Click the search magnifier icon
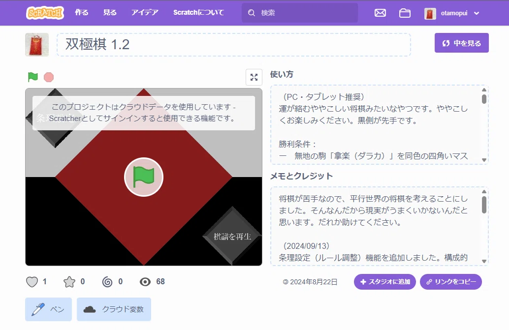Image resolution: width=509 pixels, height=330 pixels. (x=251, y=13)
